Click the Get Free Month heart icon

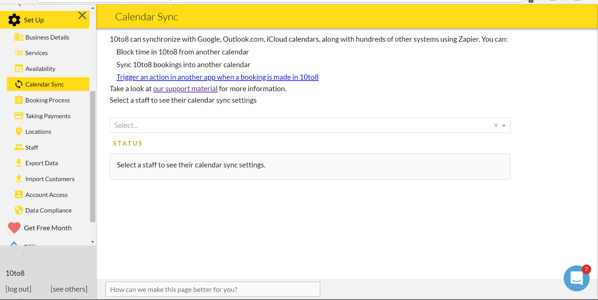click(x=14, y=228)
